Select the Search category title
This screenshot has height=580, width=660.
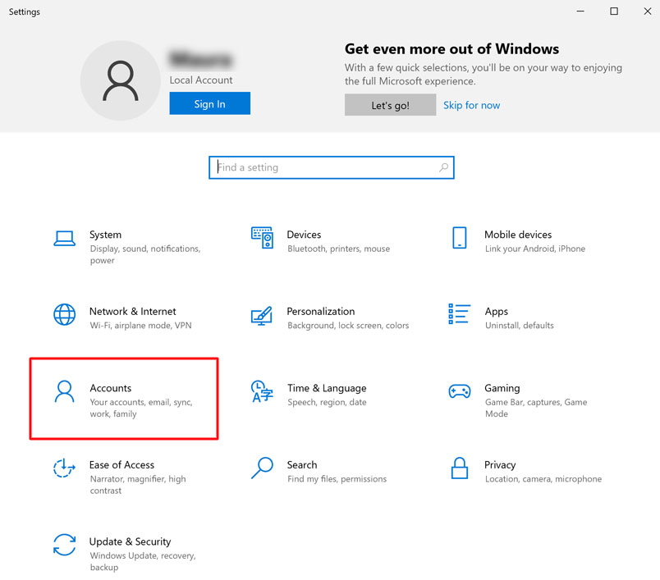click(302, 465)
